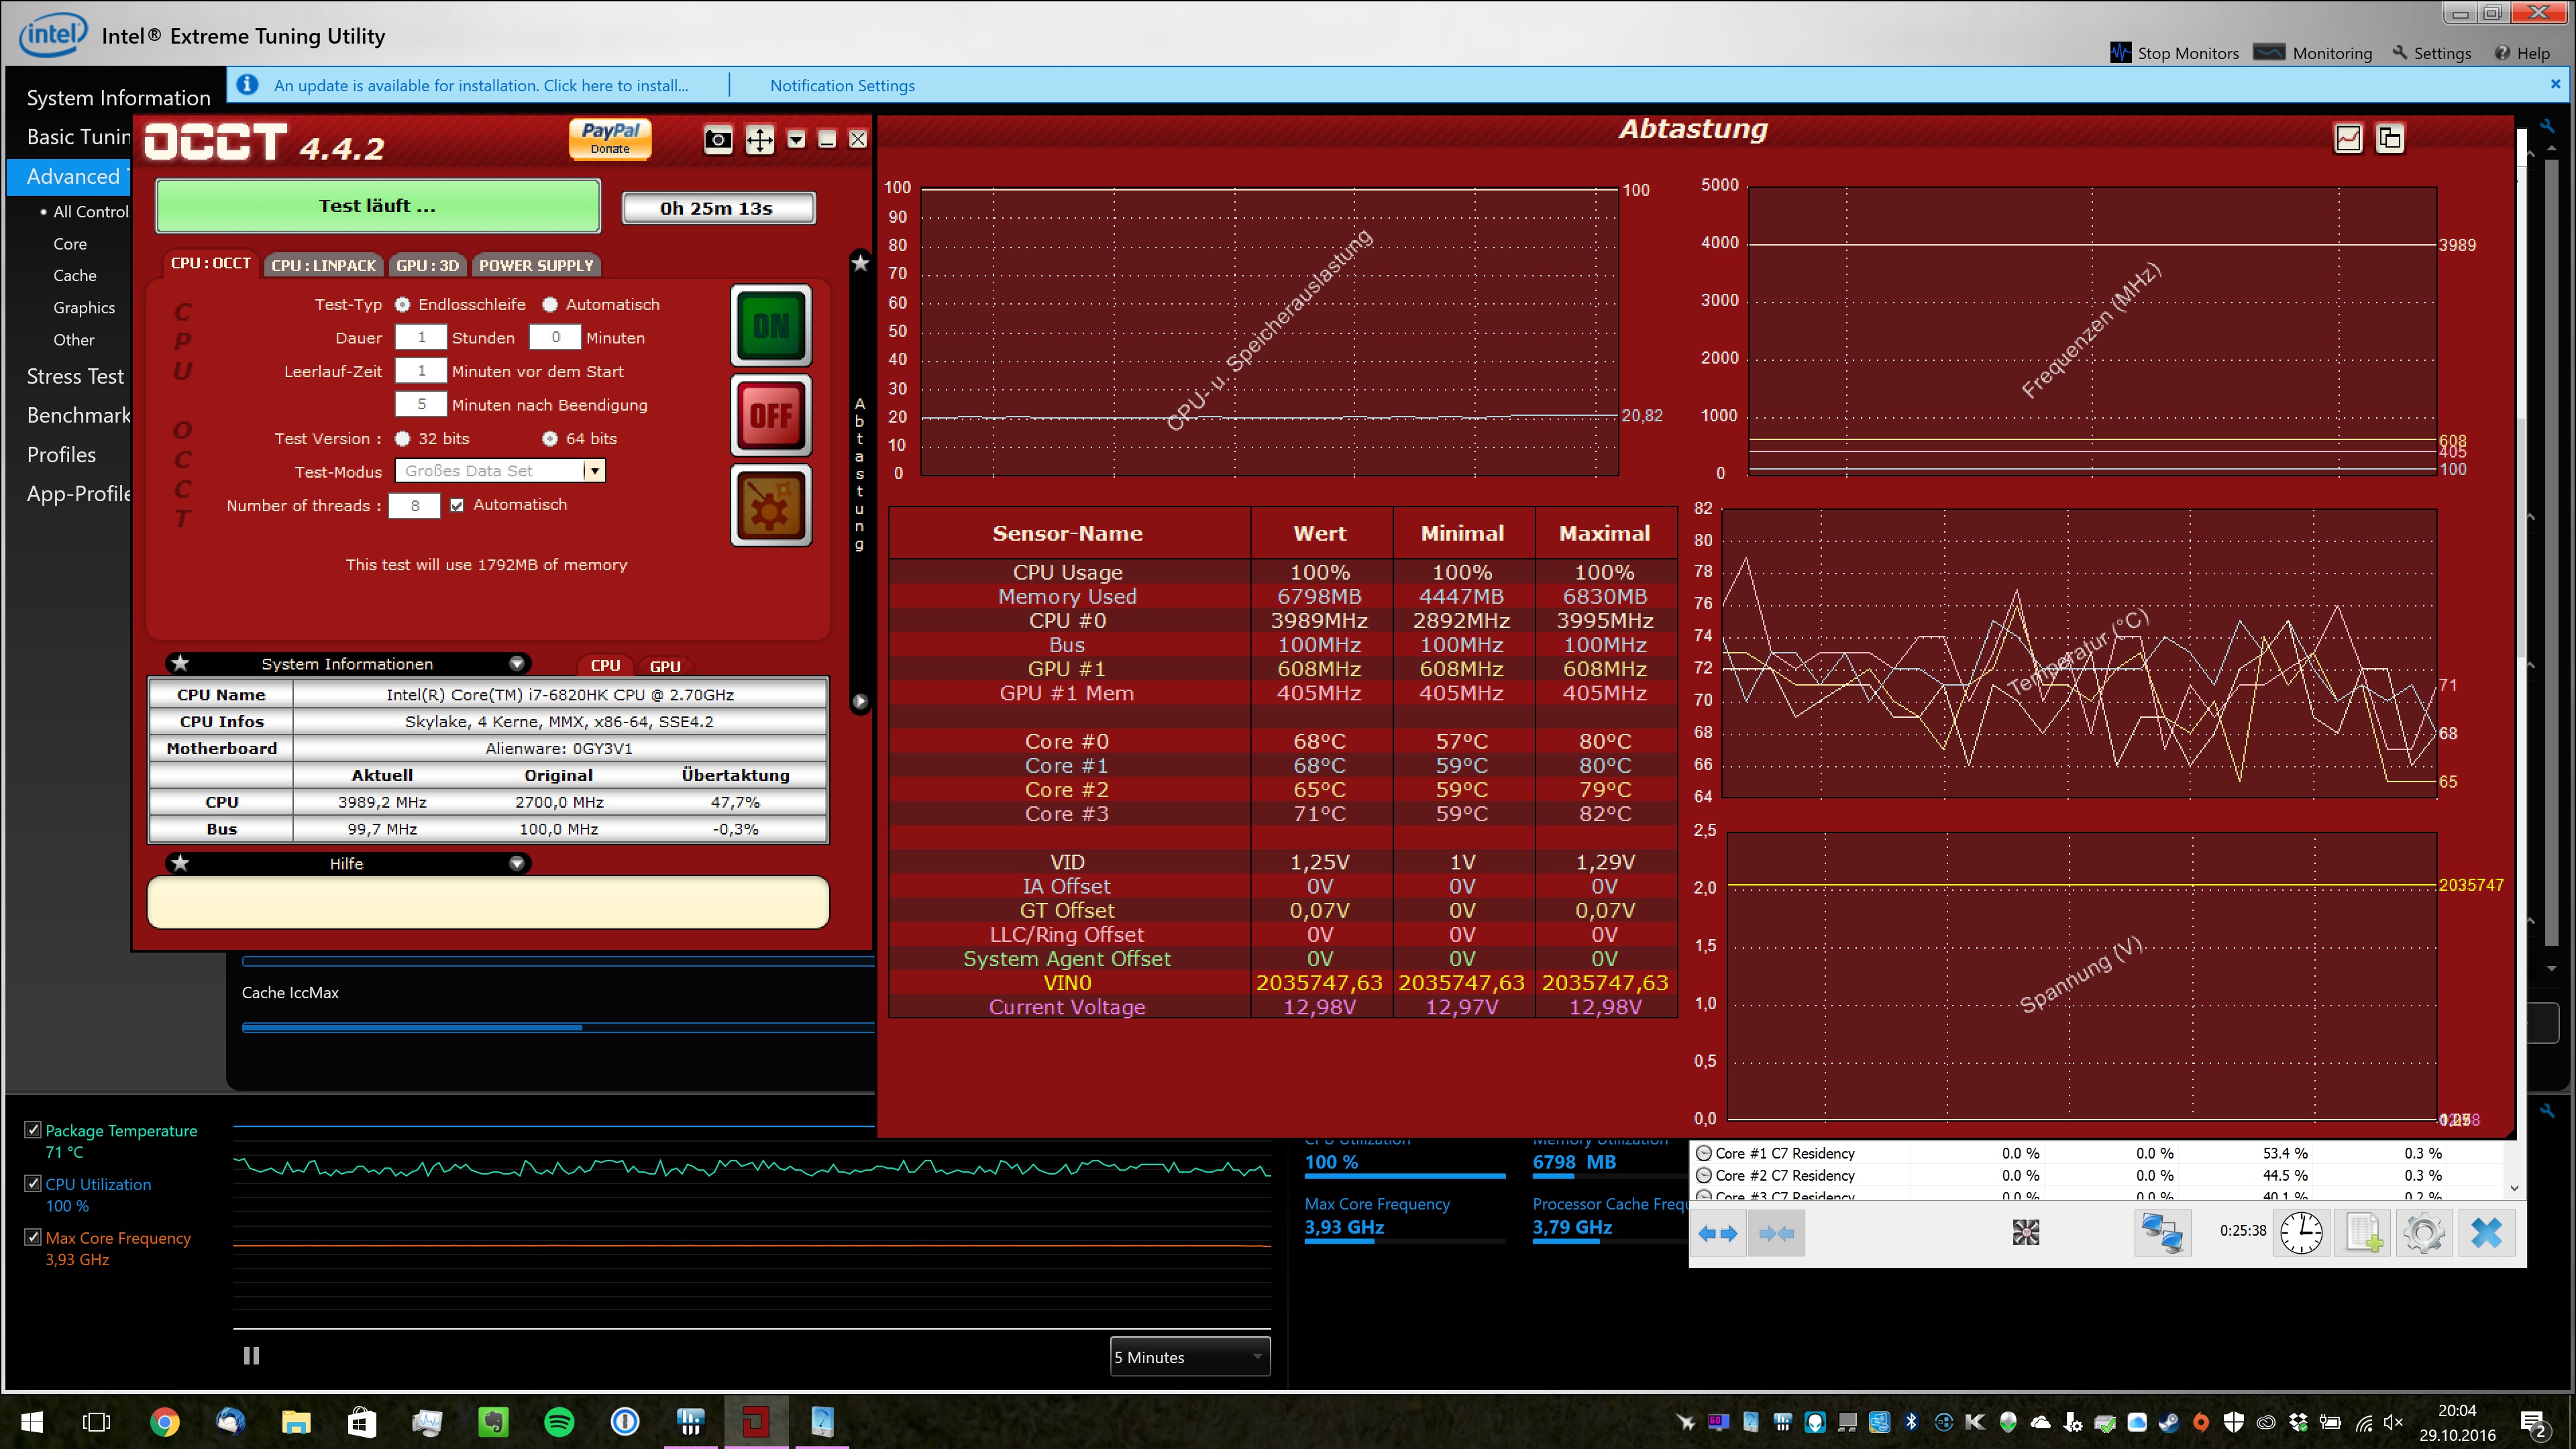Open OCCT gear options button

click(x=771, y=505)
